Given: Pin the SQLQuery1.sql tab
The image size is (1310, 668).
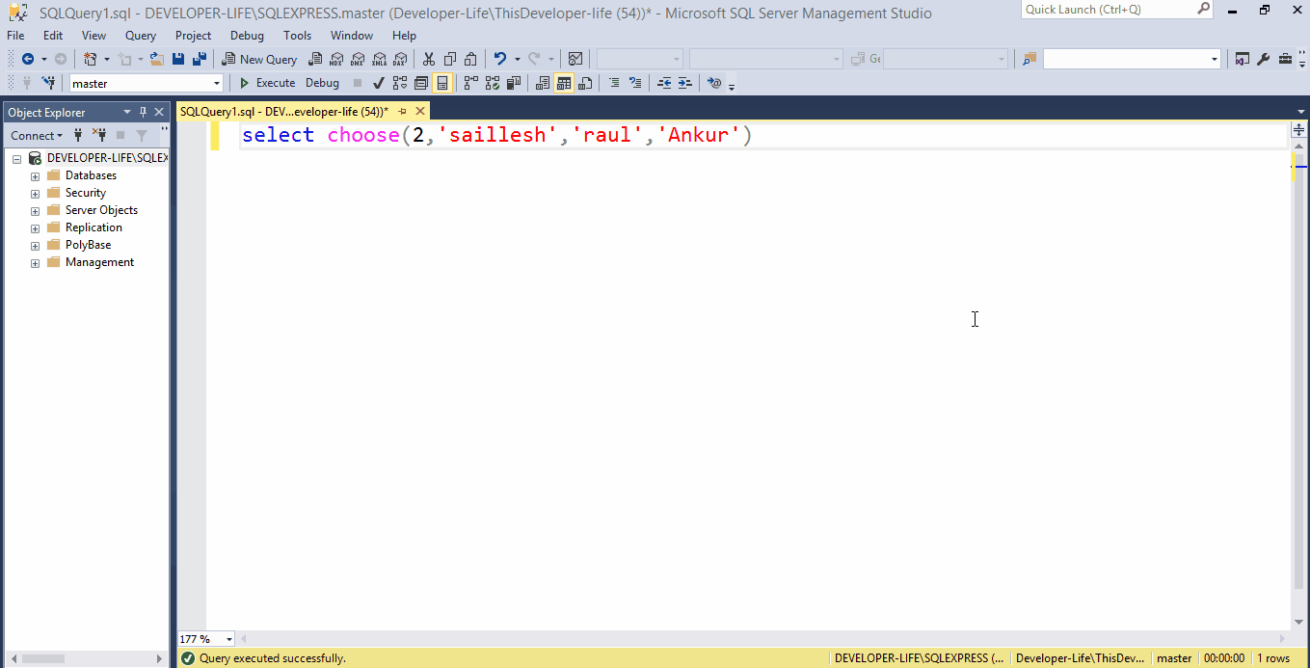Looking at the screenshot, I should (403, 112).
